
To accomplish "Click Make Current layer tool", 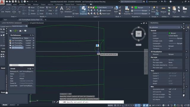I will tap(105, 11).
